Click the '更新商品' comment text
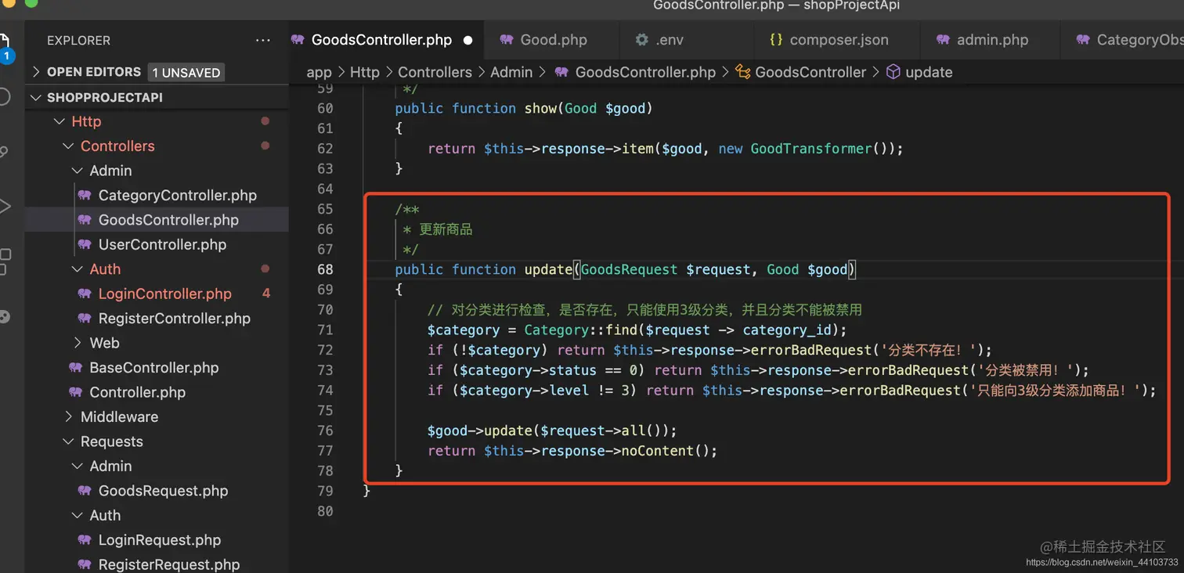This screenshot has width=1184, height=573. point(446,229)
